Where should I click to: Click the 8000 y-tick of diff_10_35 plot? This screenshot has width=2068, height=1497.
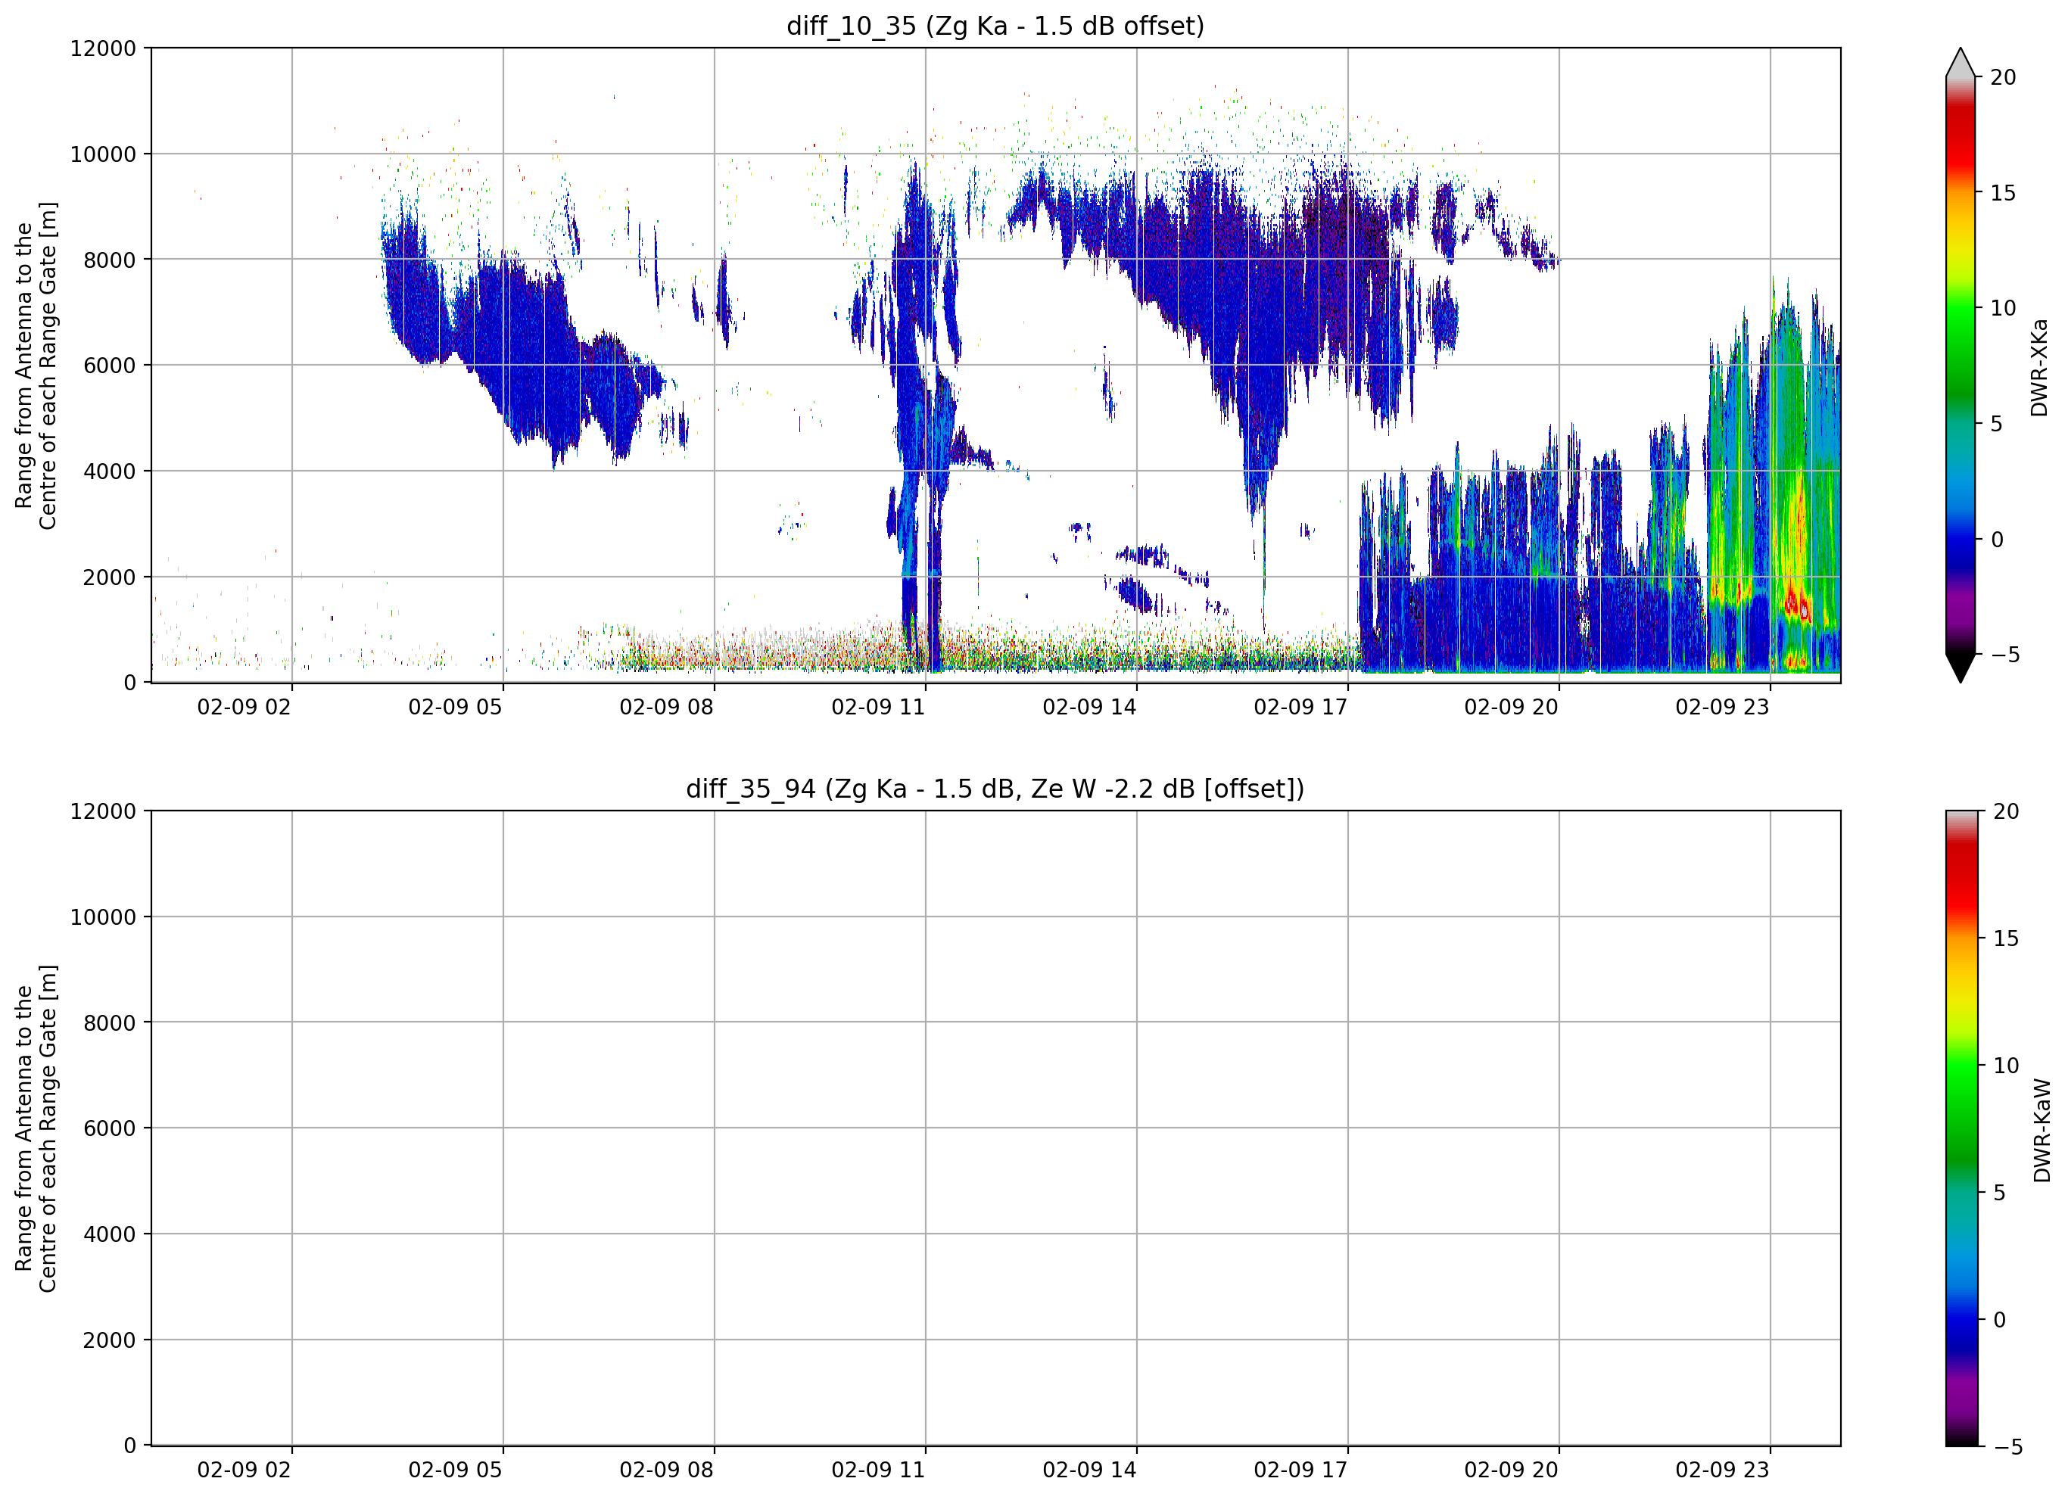pyautogui.click(x=110, y=260)
